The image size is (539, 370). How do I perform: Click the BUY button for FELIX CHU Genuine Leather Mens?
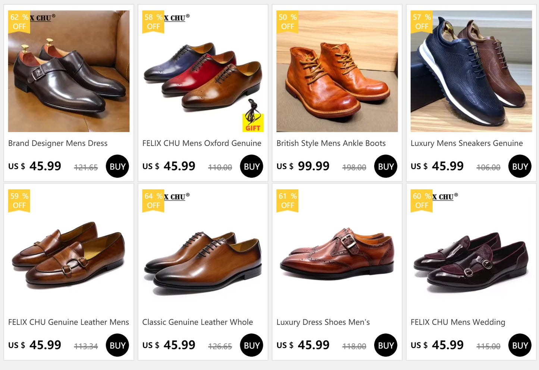pos(117,345)
